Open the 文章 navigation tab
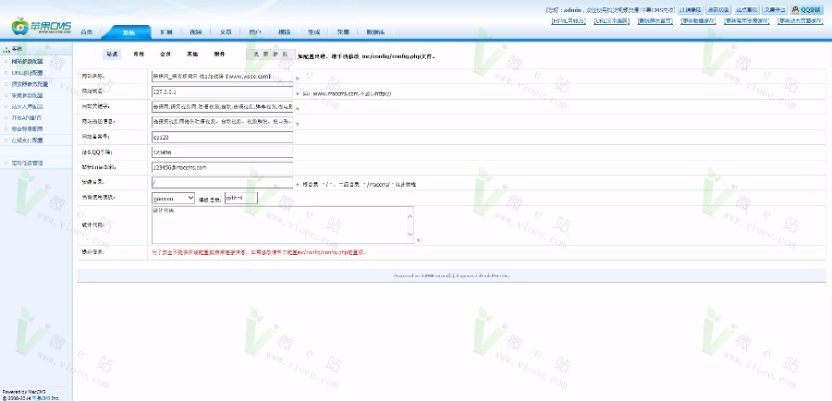 [x=226, y=32]
